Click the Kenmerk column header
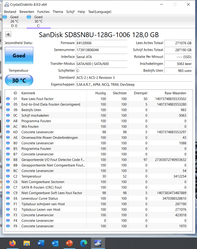The image size is (197, 249). tap(53, 93)
